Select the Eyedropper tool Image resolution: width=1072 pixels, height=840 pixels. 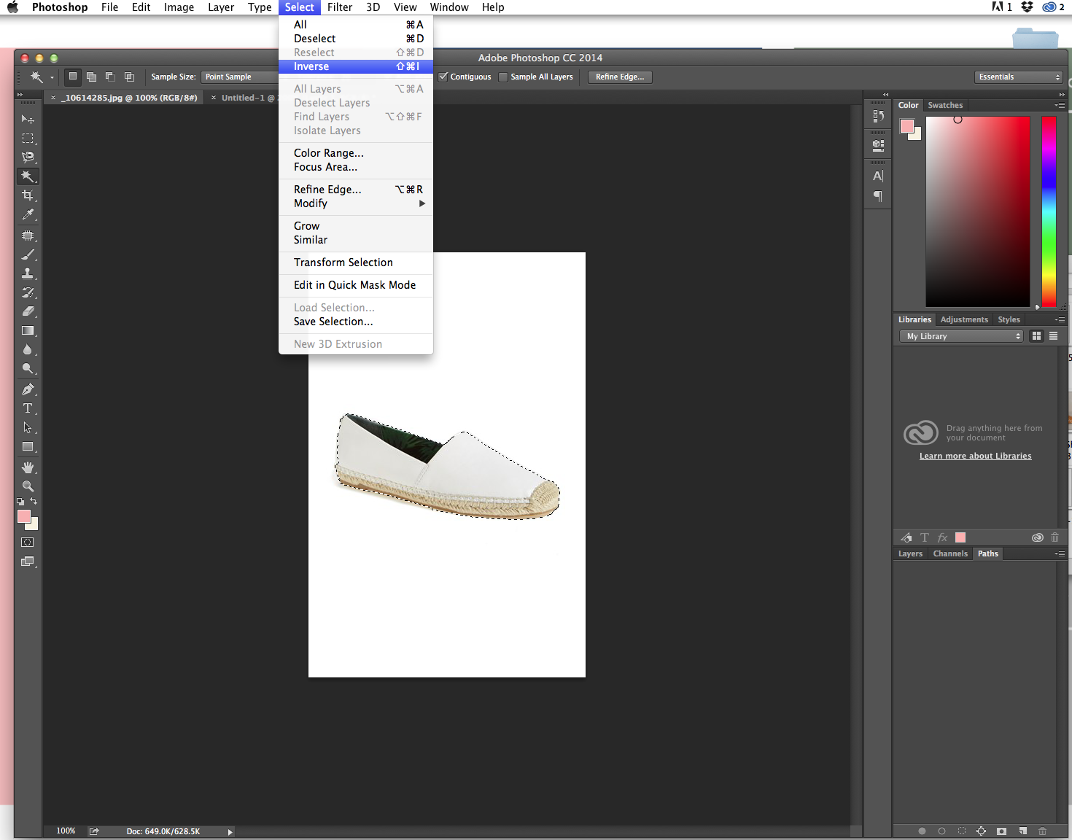[x=28, y=214]
